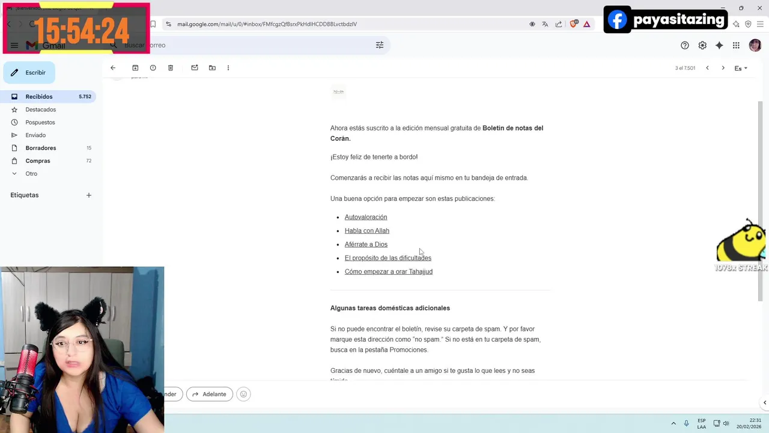Show the older email arrow
Image resolution: width=769 pixels, height=433 pixels.
point(723,68)
